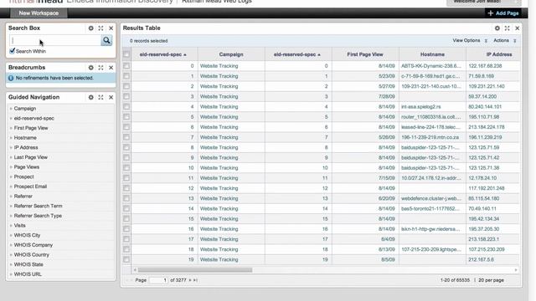
Task: Click the Add Page button
Action: (503, 13)
